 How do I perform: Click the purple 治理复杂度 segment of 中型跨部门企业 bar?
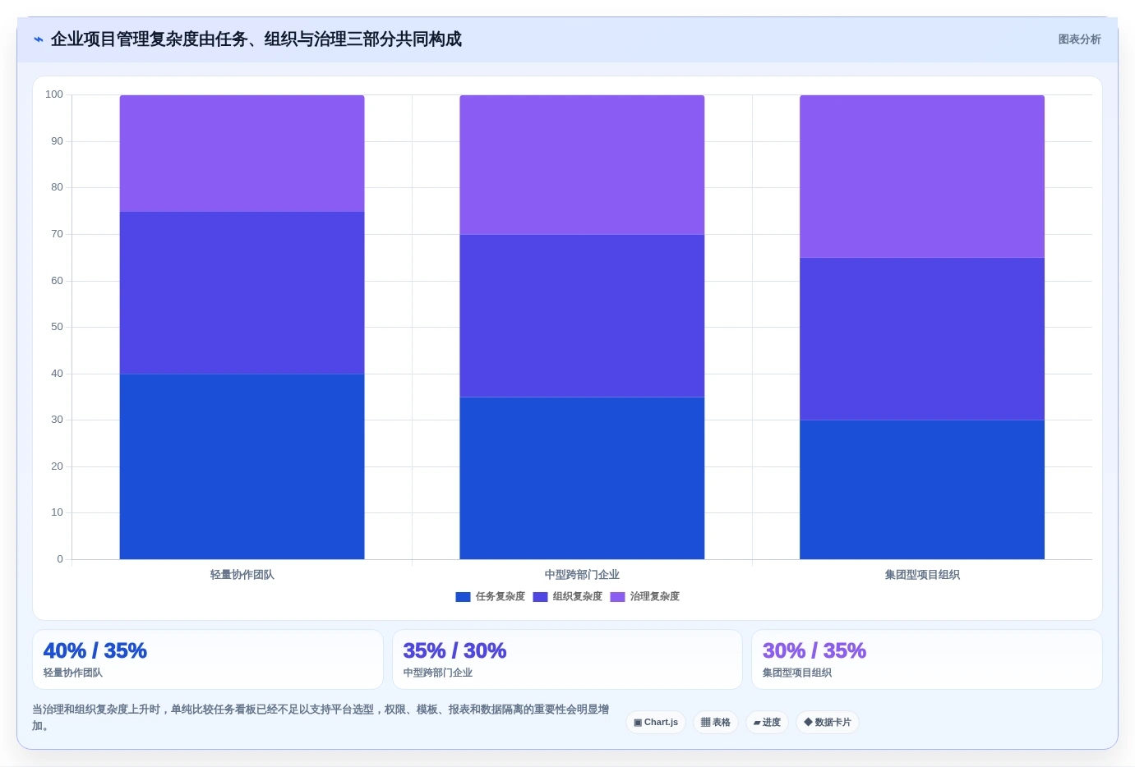click(582, 165)
